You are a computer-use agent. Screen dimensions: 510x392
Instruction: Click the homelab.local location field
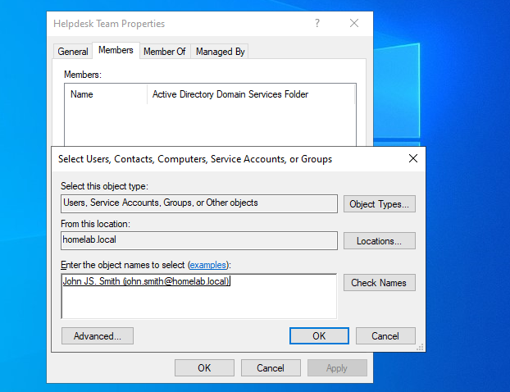198,240
